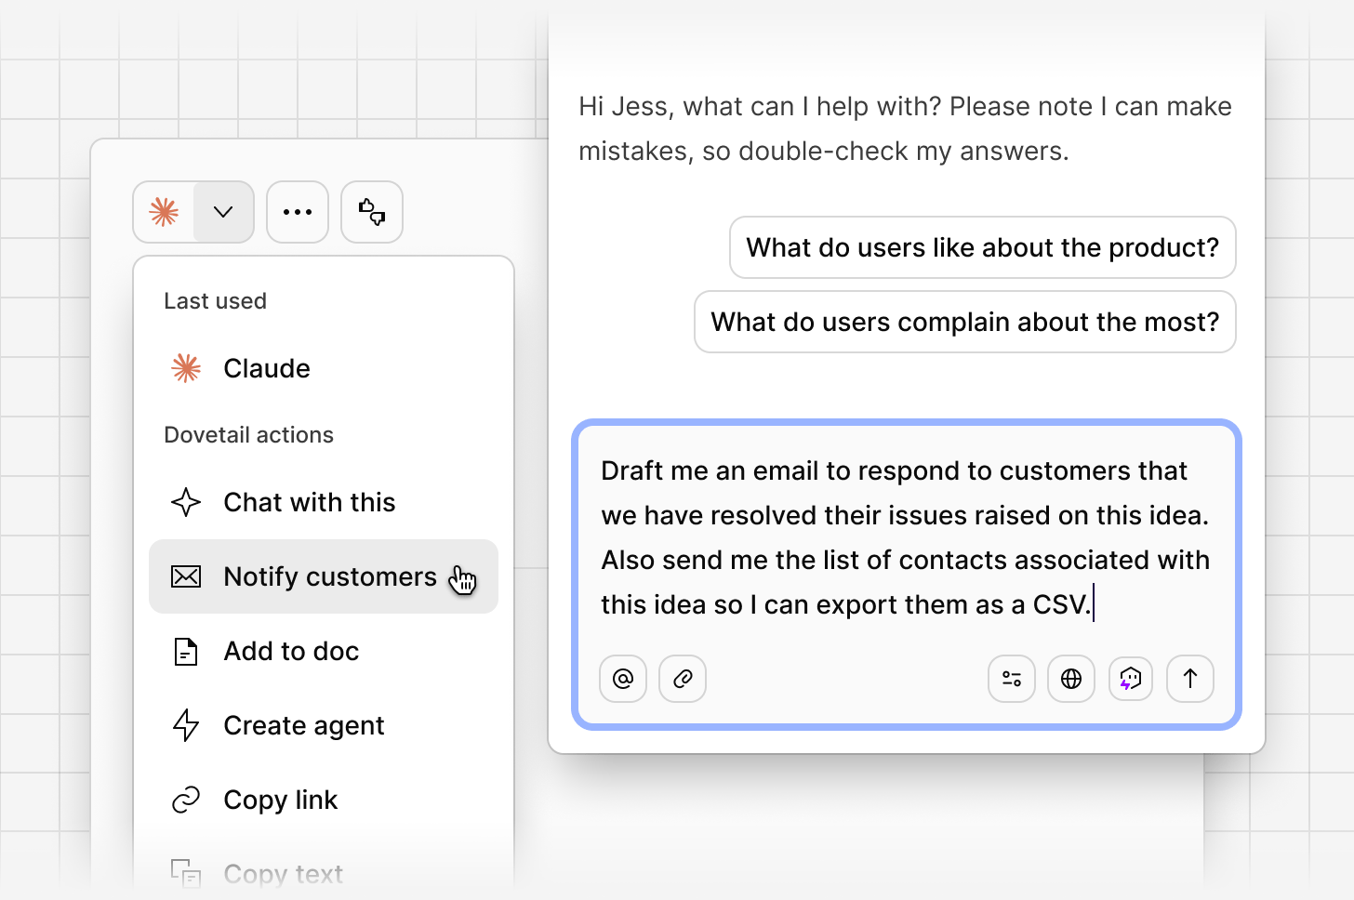Screen dimensions: 1354x900
Task: Click the envelope icon beside Notify customers
Action: (186, 576)
